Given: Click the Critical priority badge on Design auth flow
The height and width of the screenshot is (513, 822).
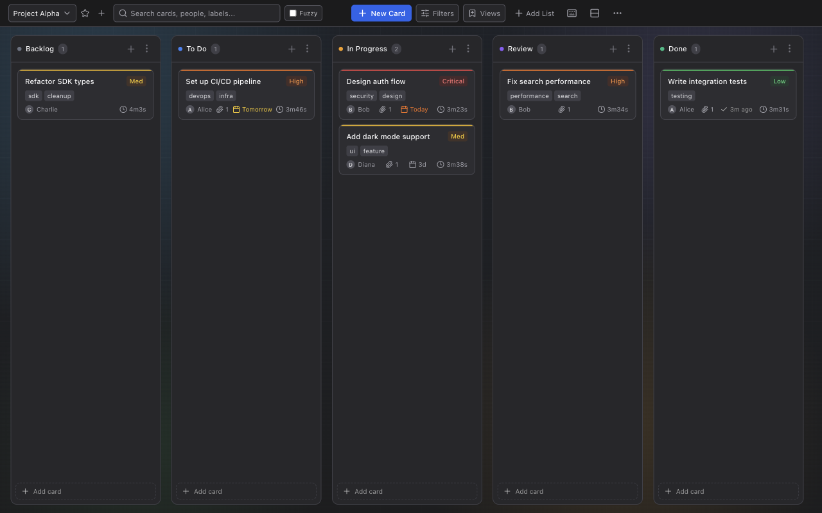Looking at the screenshot, I should coord(453,81).
